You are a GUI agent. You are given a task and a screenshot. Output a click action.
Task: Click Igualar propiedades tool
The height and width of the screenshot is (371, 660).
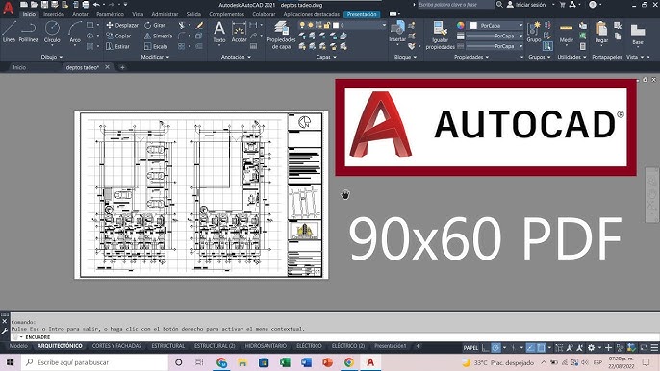coord(440,36)
